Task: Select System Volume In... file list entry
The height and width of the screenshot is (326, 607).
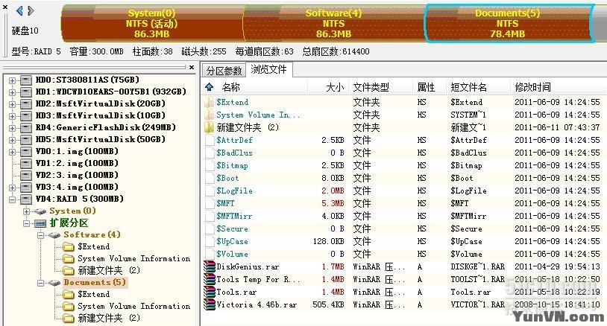Action: [x=258, y=115]
